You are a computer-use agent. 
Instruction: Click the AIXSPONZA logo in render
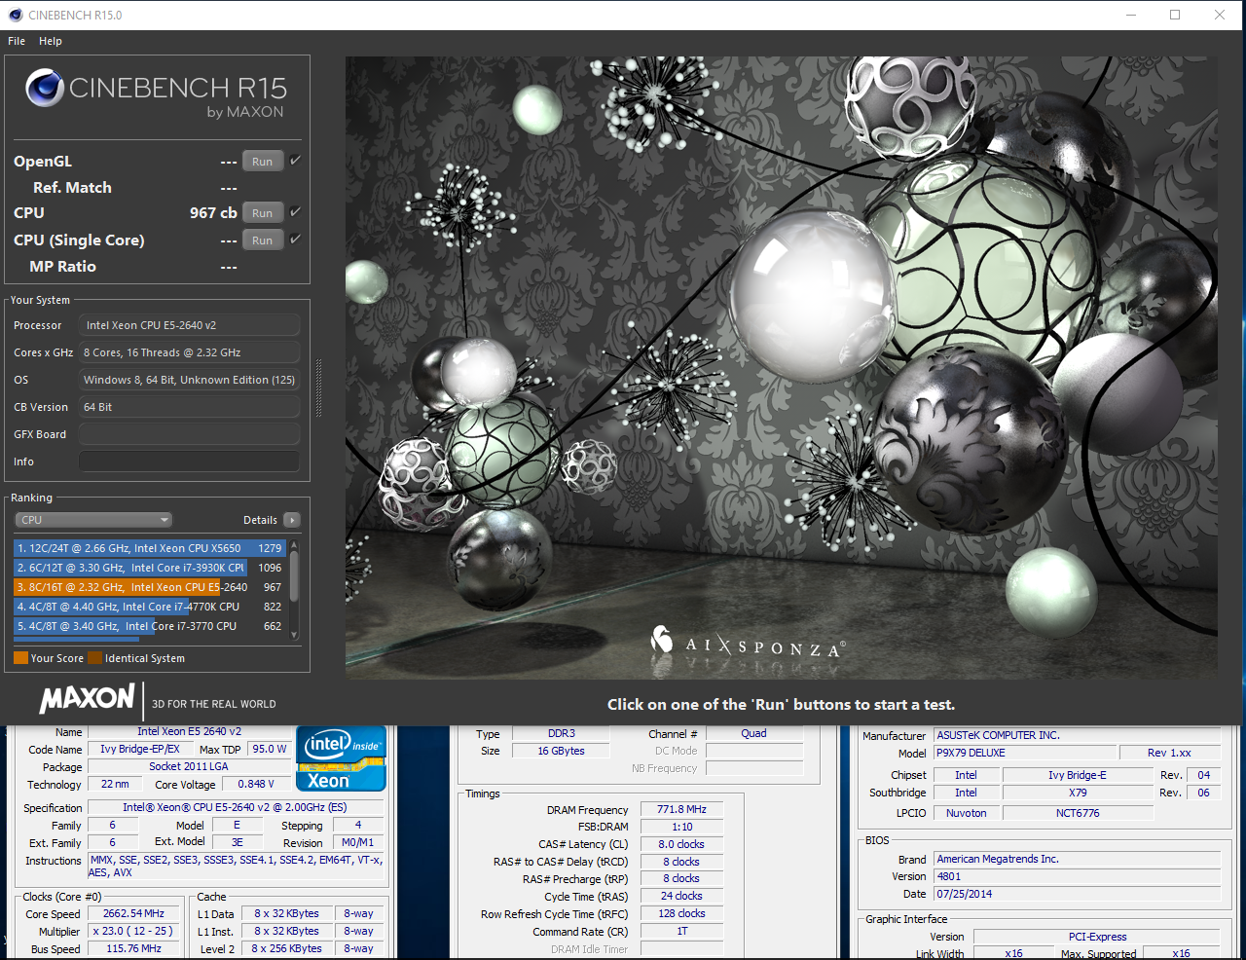(748, 643)
